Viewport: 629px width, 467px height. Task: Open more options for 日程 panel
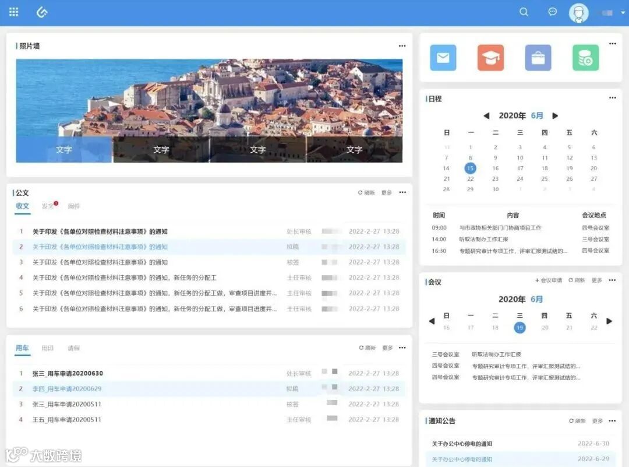point(613,97)
